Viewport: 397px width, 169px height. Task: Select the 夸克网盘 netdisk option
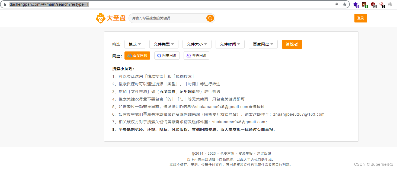pos(196,56)
